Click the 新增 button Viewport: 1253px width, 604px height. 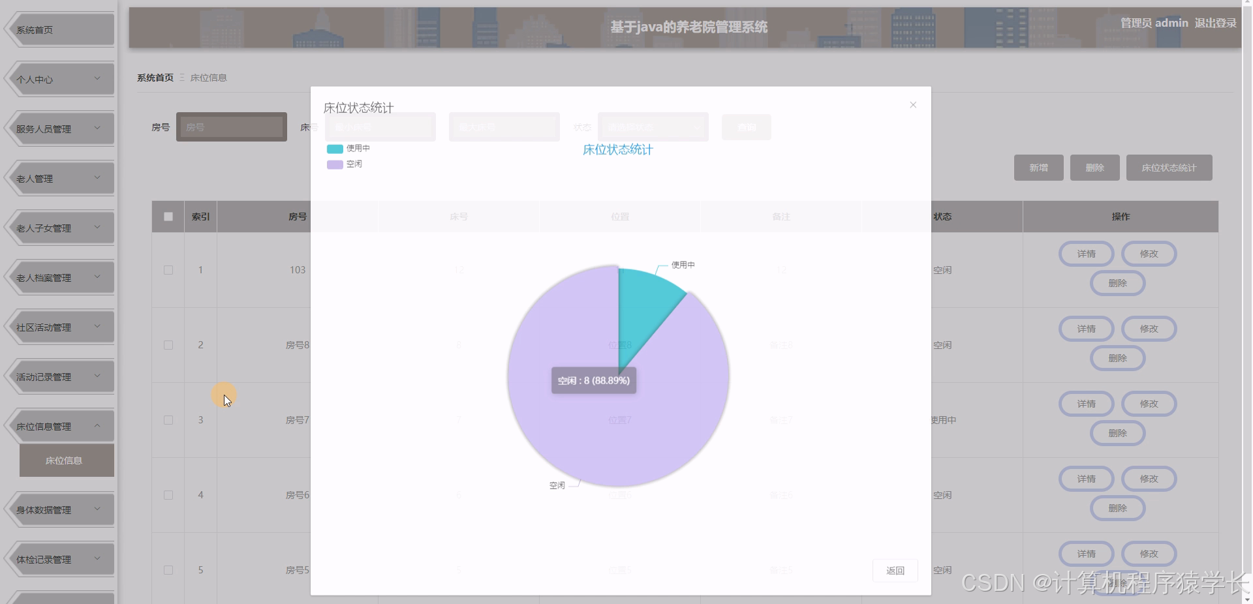tap(1038, 168)
